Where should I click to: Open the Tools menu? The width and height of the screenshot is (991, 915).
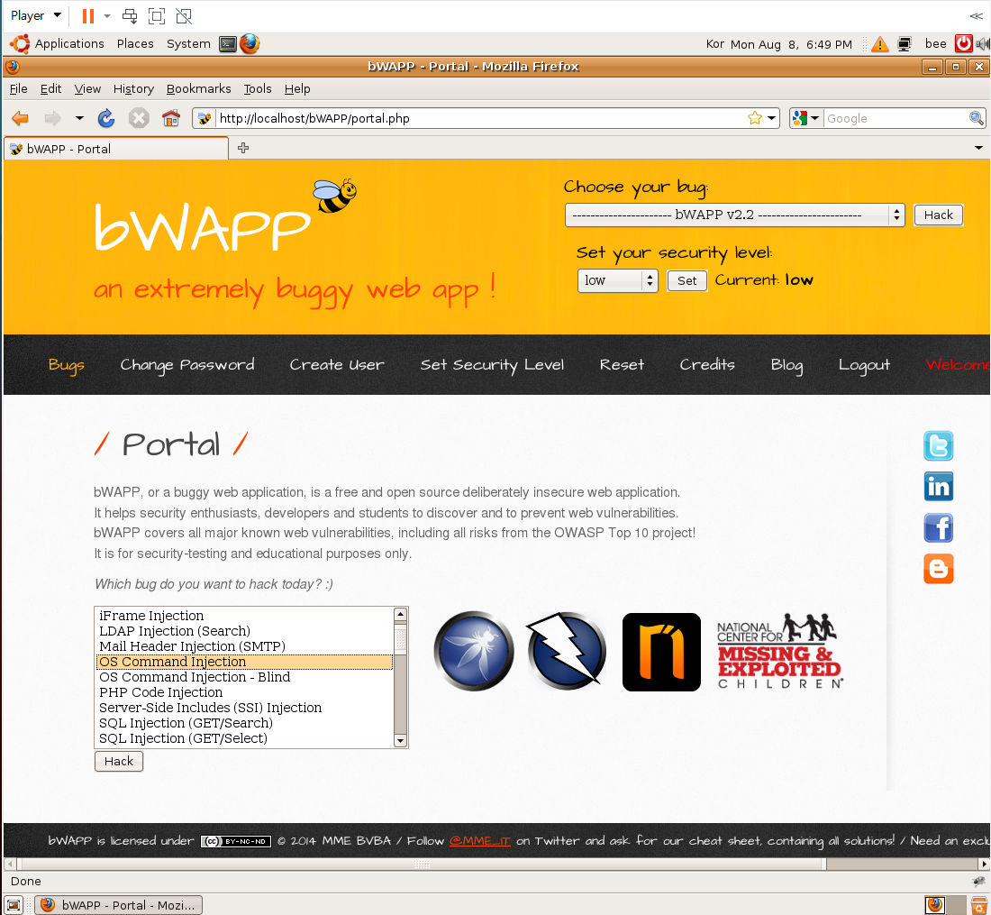click(258, 89)
